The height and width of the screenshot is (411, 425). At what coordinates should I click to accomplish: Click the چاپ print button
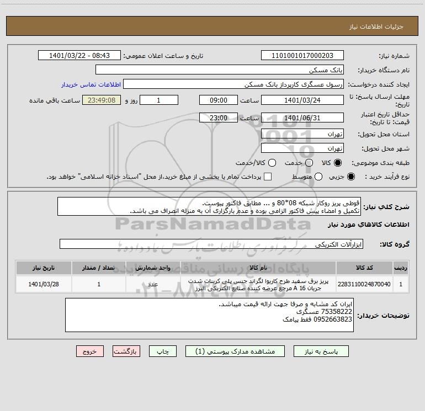[x=163, y=351]
